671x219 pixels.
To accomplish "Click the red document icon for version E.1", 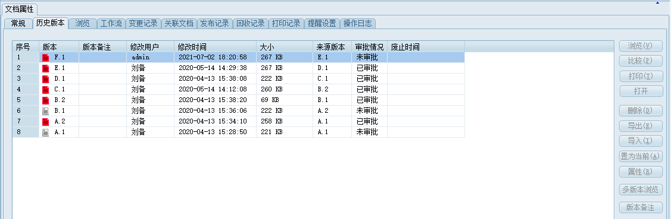I will coord(46,68).
